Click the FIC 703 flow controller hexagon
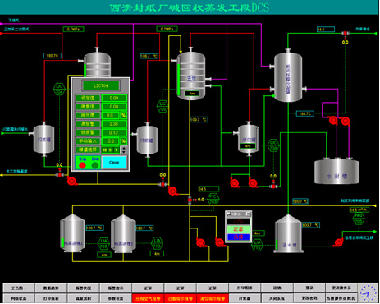Viewport: 380px width, 304px height. pos(213,199)
